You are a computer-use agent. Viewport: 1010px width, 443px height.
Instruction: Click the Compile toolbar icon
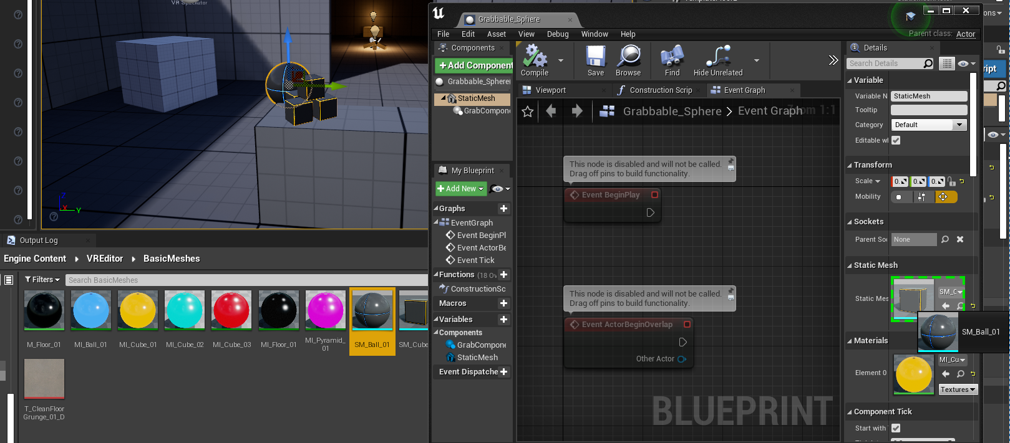coord(535,57)
